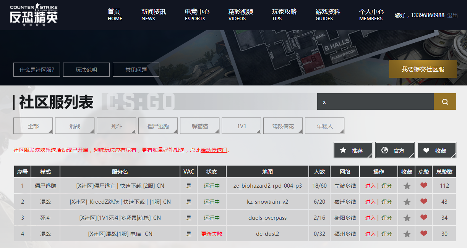Toggle the favorite star for the de_dust2 server
Screen dimensions: 467x248
[407, 234]
